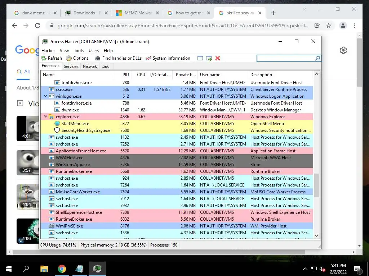Click Physical memory status text
This screenshot has height=276, width=369.
[x=114, y=245]
